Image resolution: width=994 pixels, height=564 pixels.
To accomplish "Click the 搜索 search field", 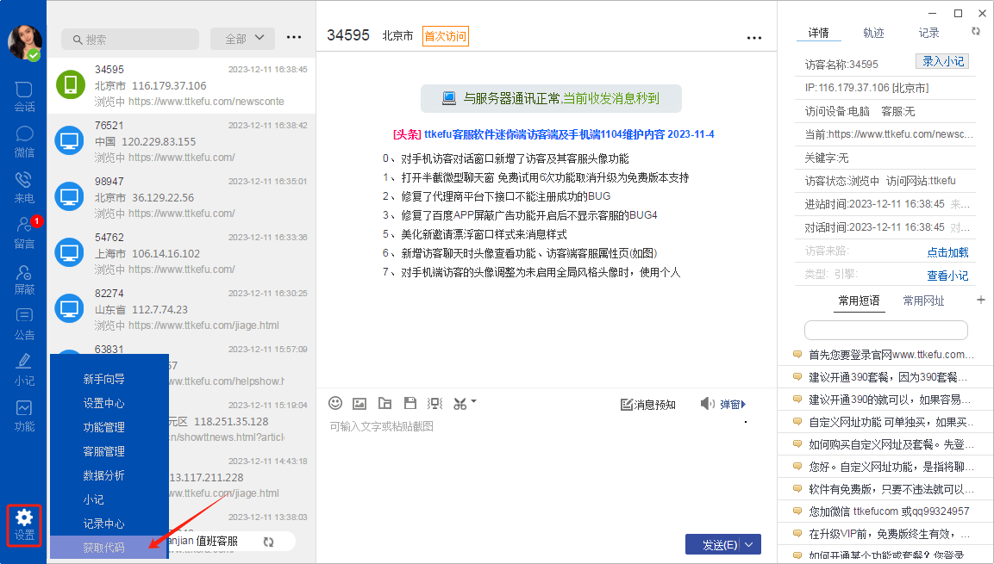I will click(130, 40).
